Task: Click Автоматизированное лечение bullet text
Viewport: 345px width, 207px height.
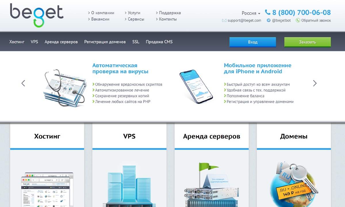Action: (122, 90)
